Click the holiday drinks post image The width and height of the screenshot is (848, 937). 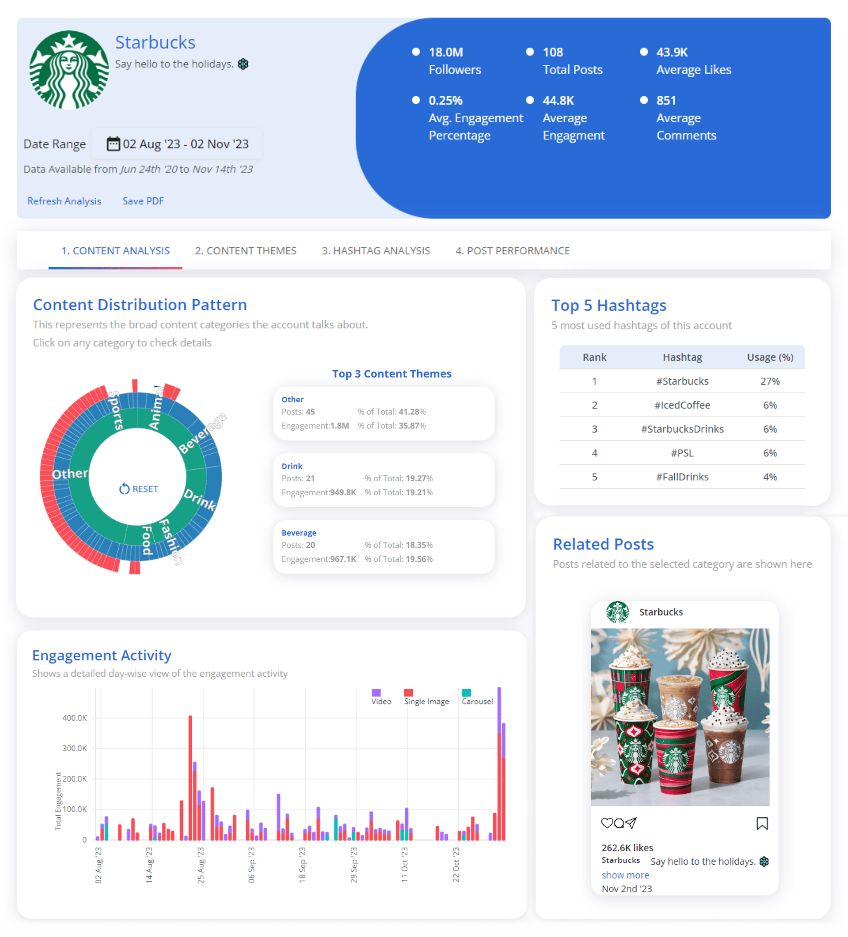[x=680, y=717]
